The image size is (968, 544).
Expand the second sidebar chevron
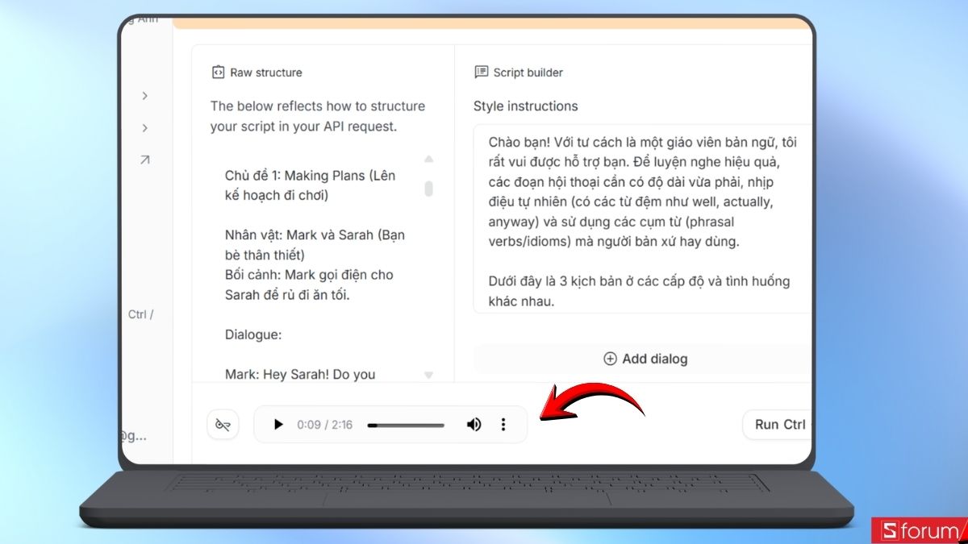[x=145, y=128]
